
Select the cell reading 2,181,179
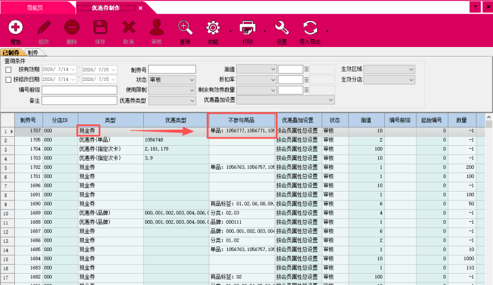click(176, 149)
